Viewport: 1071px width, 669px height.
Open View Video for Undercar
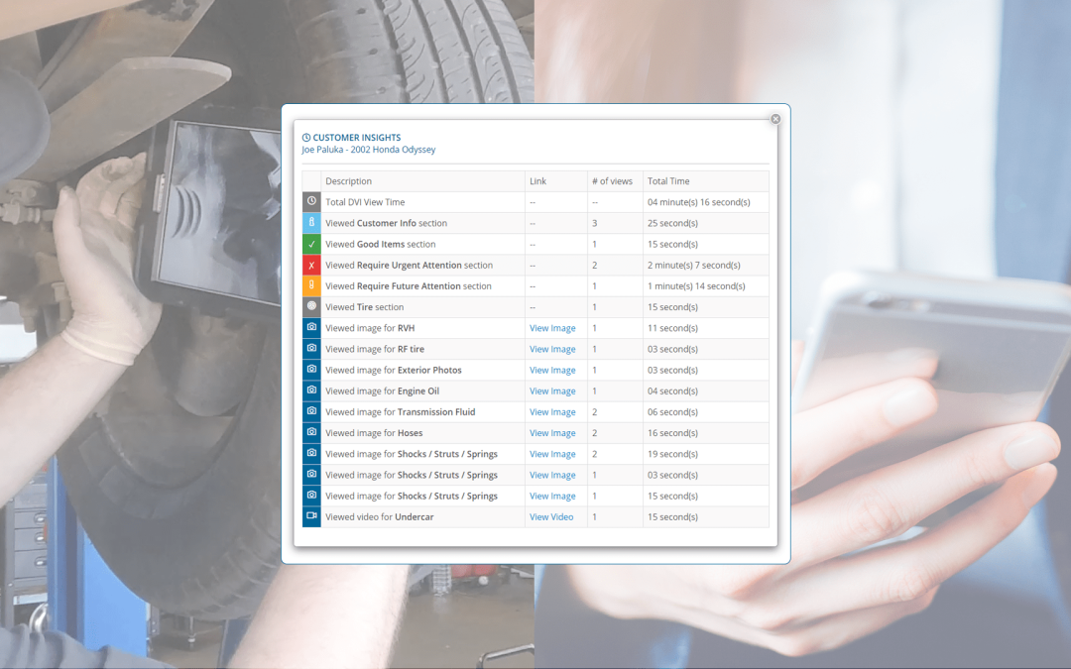(x=550, y=516)
